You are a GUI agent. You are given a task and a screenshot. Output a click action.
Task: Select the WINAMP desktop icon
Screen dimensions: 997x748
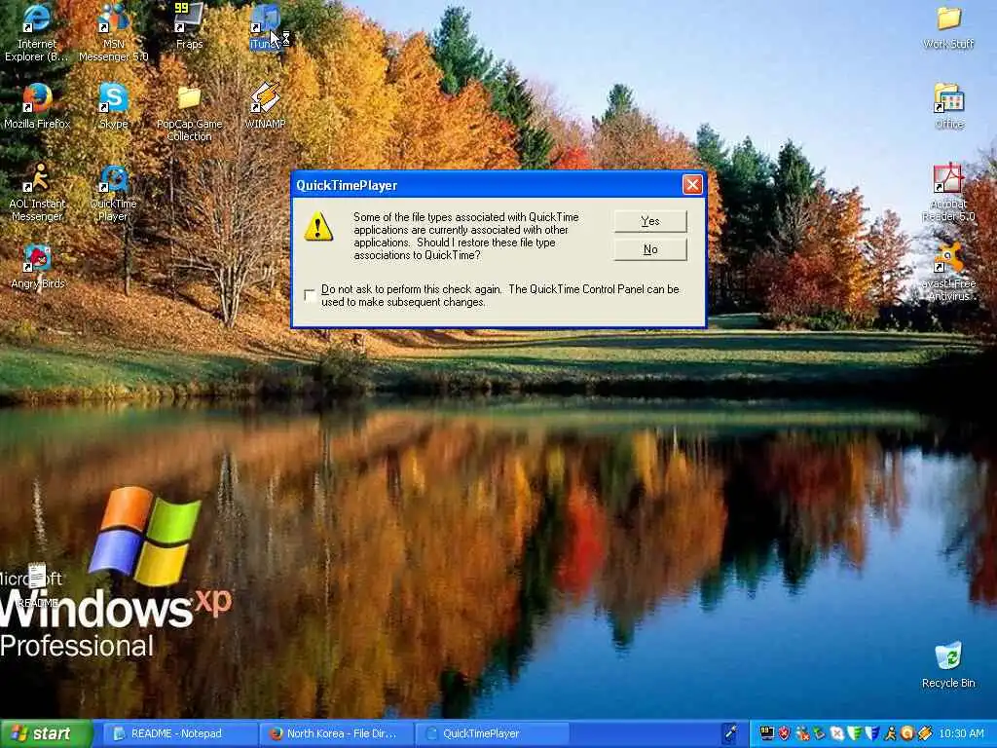tap(265, 106)
